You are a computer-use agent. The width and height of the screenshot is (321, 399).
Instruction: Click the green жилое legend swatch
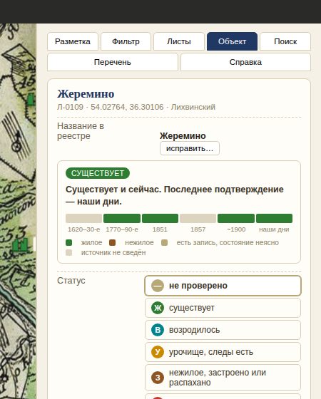point(68,243)
